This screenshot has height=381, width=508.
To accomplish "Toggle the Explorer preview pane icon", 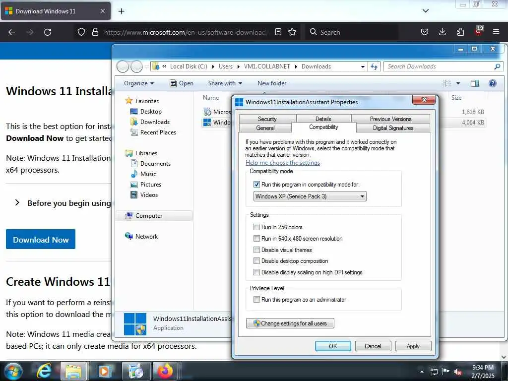I will click(475, 83).
